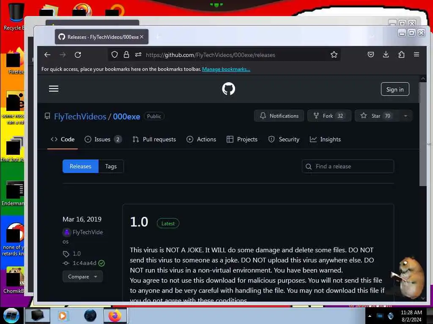Click the Manage bookmarks link

point(226,69)
